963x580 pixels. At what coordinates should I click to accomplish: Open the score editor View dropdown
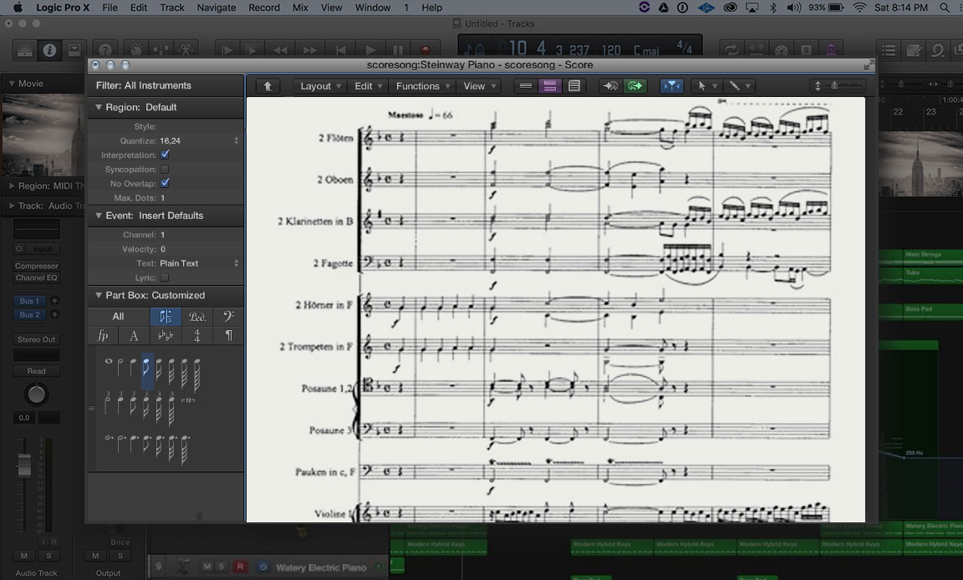pyautogui.click(x=478, y=86)
